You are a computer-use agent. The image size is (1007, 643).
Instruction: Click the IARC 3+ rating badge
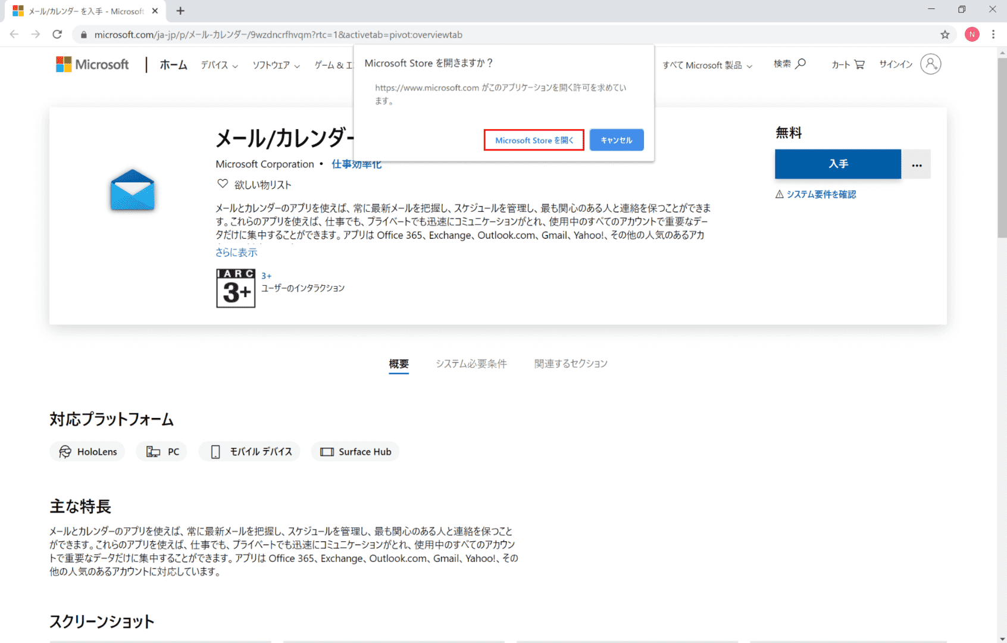236,288
